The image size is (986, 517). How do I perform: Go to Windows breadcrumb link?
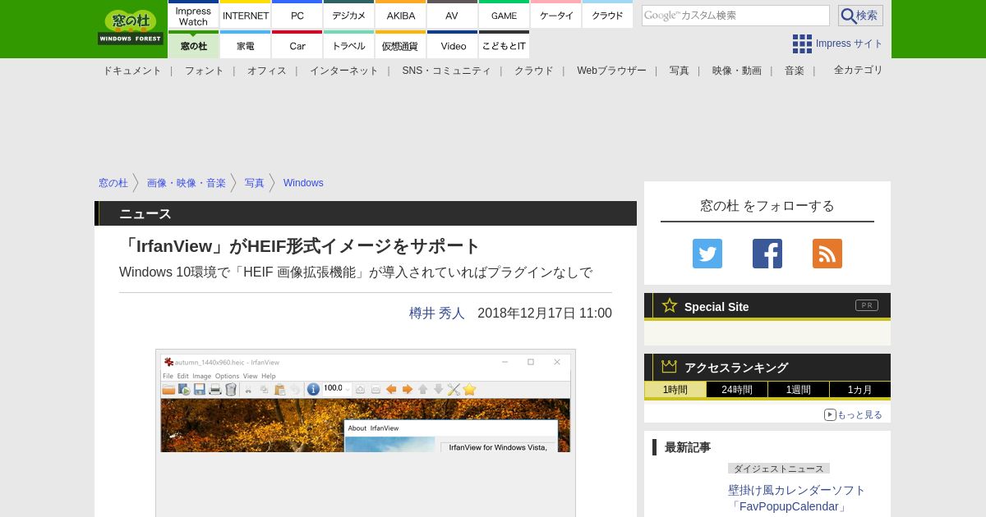coord(303,183)
